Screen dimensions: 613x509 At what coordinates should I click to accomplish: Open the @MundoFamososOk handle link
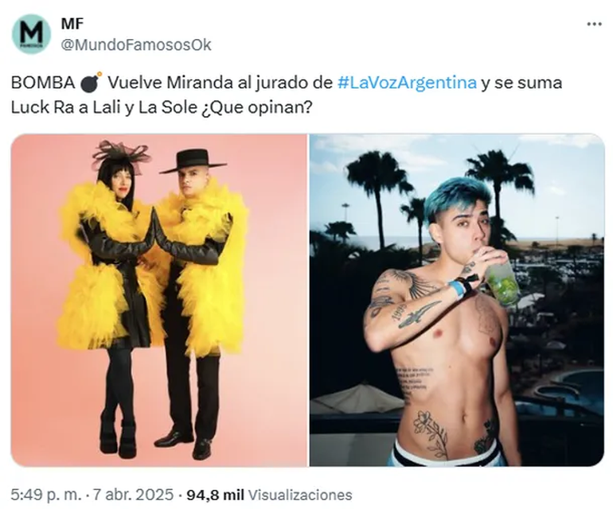tap(135, 45)
